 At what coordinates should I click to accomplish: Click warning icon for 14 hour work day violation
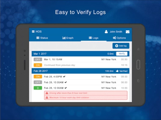coord(47,97)
